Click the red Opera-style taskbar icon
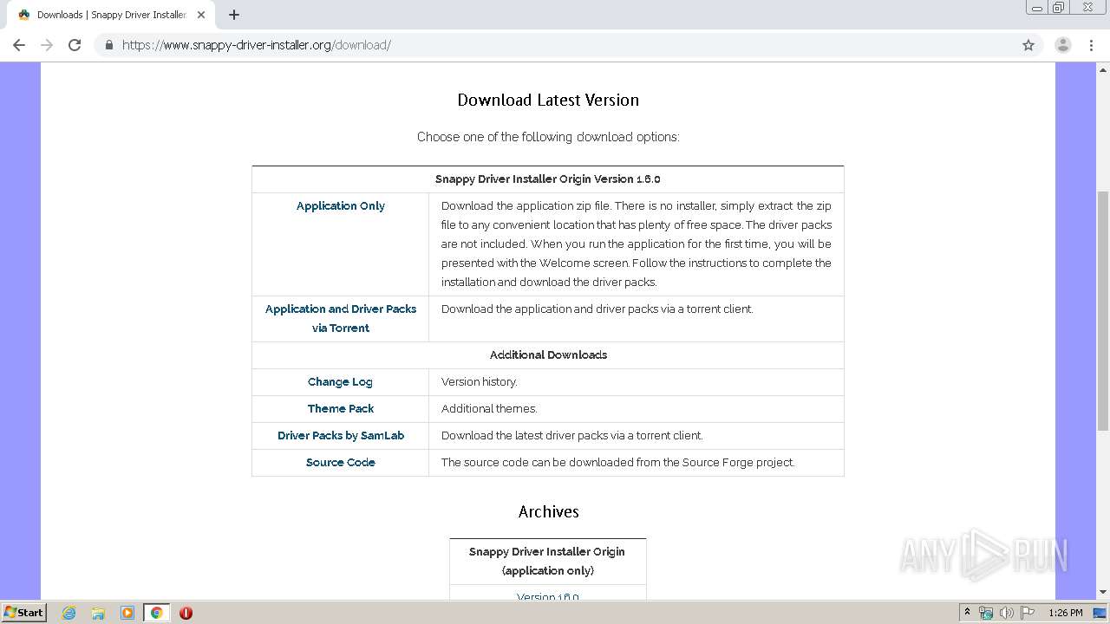 pyautogui.click(x=186, y=613)
